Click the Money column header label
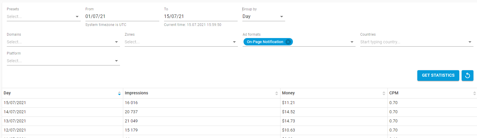477x138 pixels. coord(288,93)
